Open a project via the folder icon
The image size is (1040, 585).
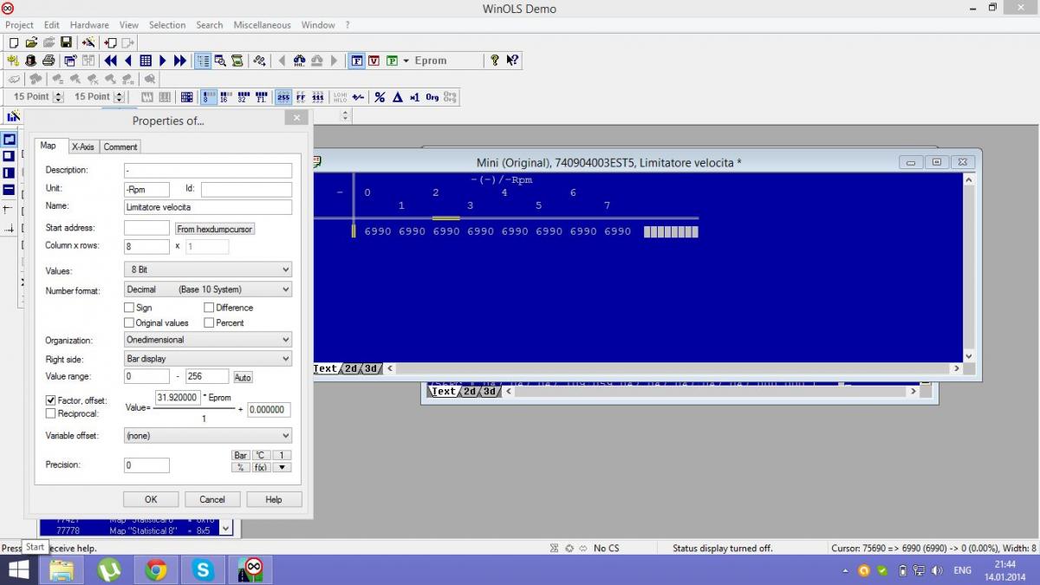31,42
